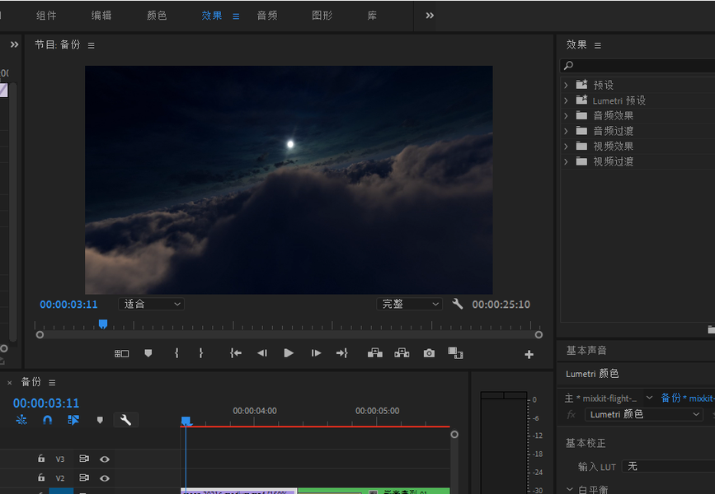Screen dimensions: 715x494
Task: Open timeline display settings wrench
Action: [x=126, y=420]
